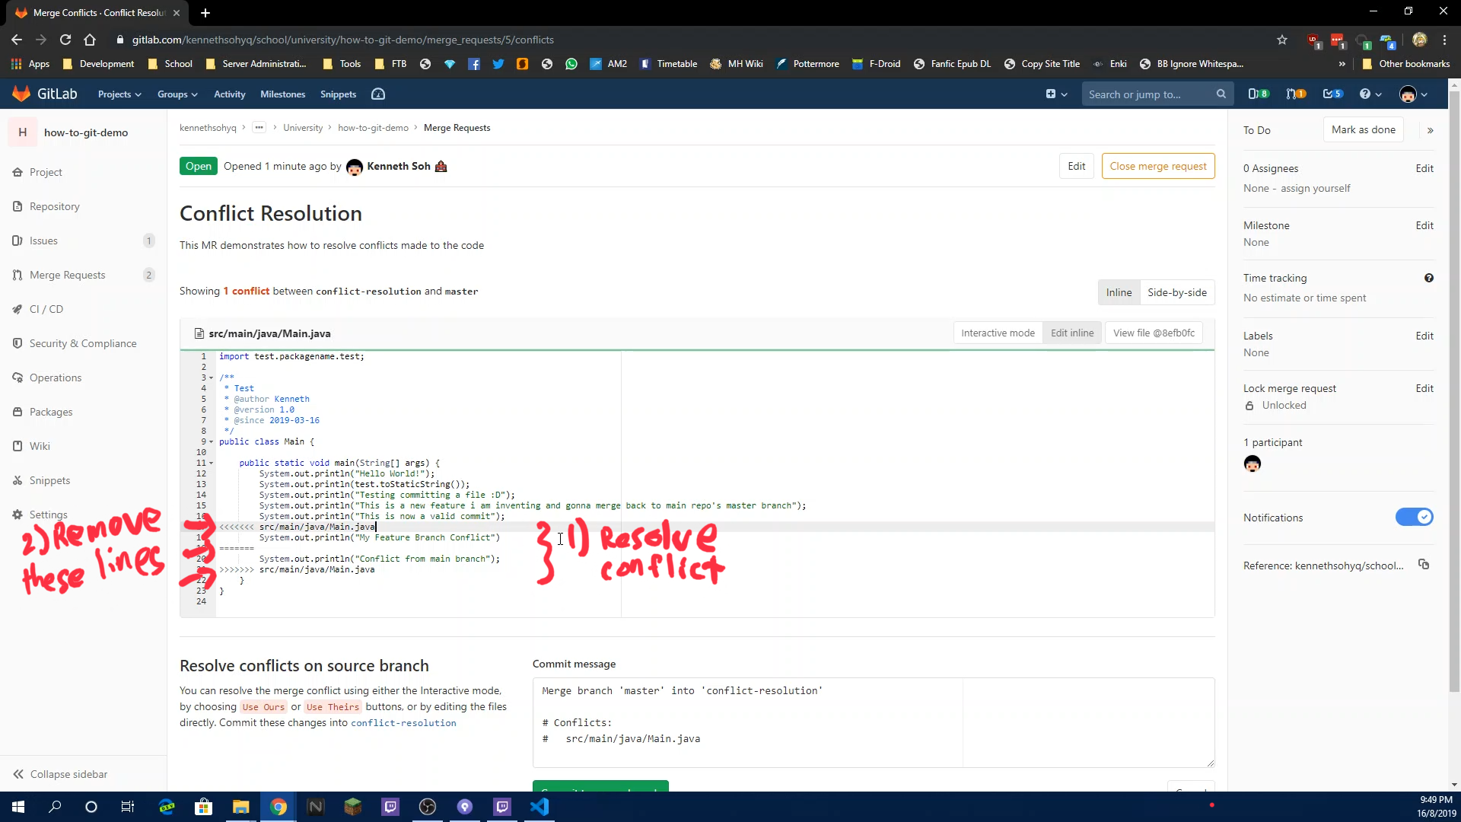Click the search bar icon

click(x=1222, y=94)
